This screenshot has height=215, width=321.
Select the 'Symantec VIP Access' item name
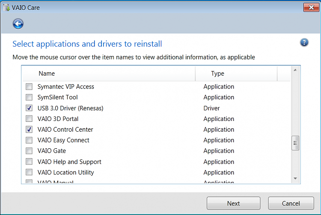(66, 87)
